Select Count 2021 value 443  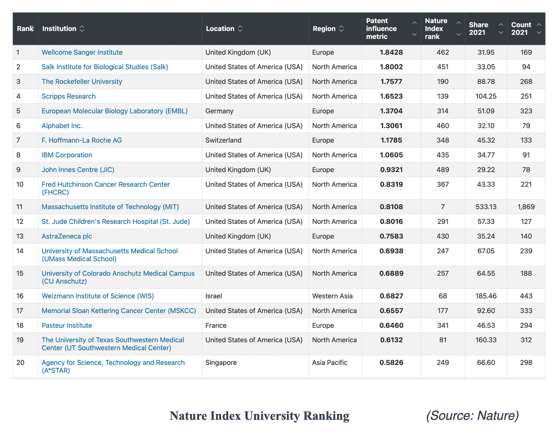pyautogui.click(x=526, y=296)
